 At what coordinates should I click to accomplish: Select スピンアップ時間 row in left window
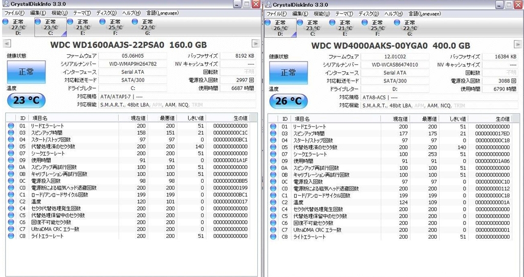point(128,133)
